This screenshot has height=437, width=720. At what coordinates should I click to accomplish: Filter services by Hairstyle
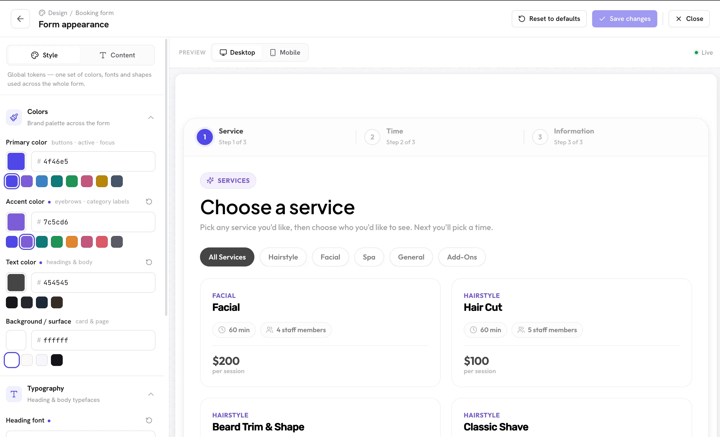[283, 257]
